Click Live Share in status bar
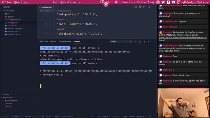Image resolution: width=210 pixels, height=118 pixels. [26, 117]
